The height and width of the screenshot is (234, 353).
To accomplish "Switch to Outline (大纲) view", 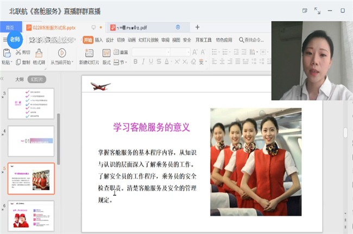I will click(x=19, y=79).
